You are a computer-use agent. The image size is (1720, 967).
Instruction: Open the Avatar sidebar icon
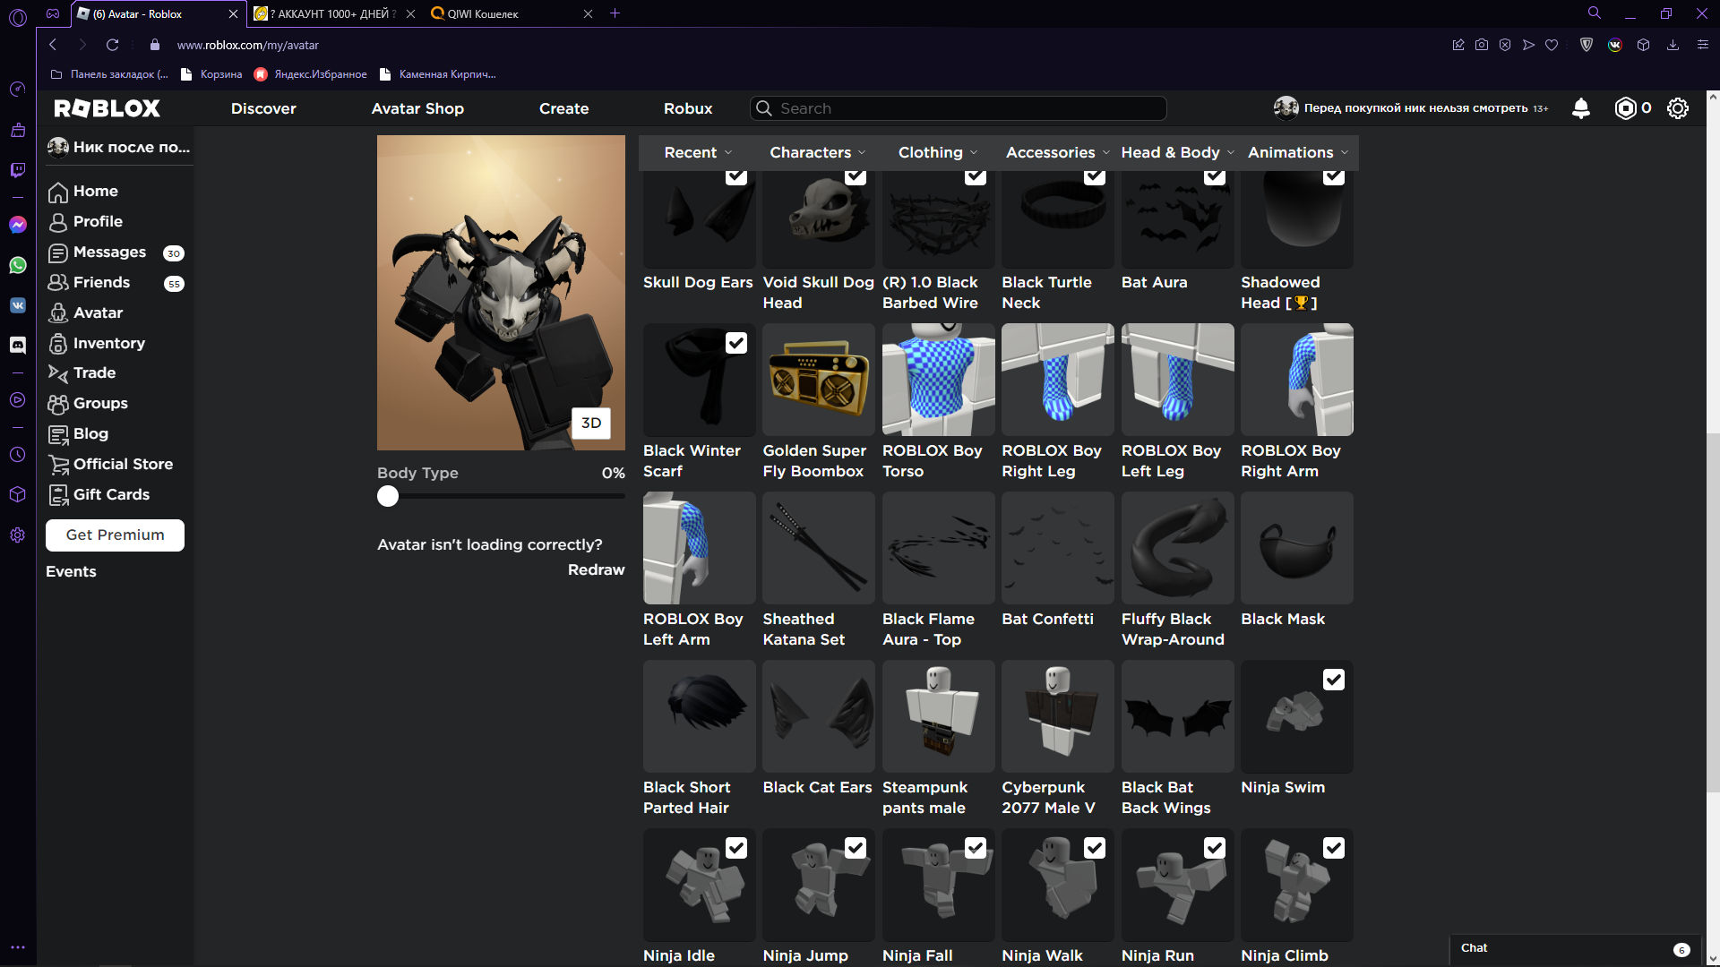[58, 313]
